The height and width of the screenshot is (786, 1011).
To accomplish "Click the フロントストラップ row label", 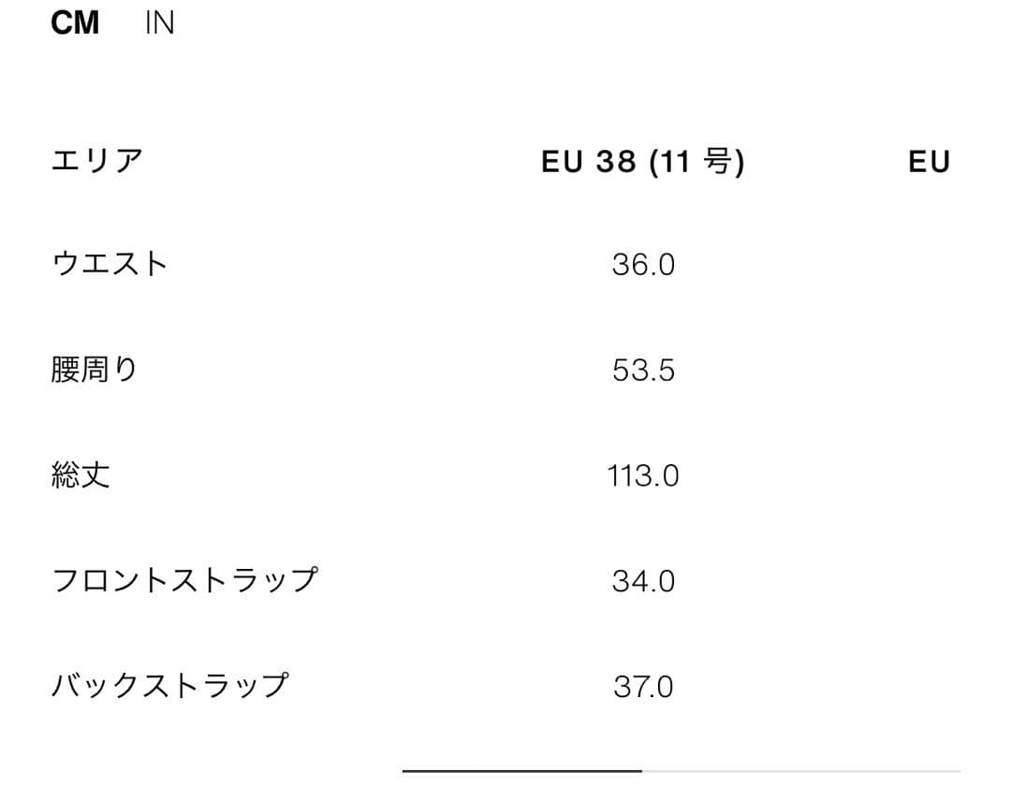I will [x=185, y=580].
